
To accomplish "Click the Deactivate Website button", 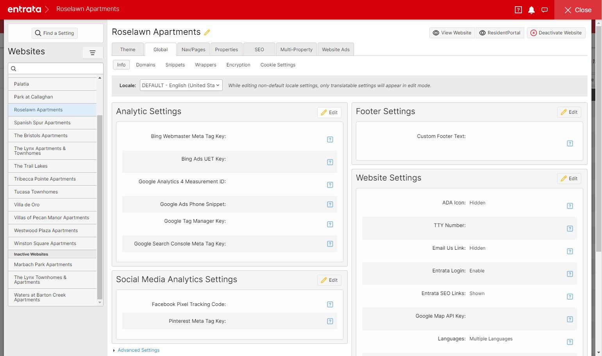I will click(556, 33).
